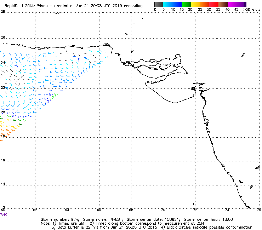Screen dimensions: 262x230
Task: Click the "Storm center date: 150621;" footer text
Action: pos(153,219)
